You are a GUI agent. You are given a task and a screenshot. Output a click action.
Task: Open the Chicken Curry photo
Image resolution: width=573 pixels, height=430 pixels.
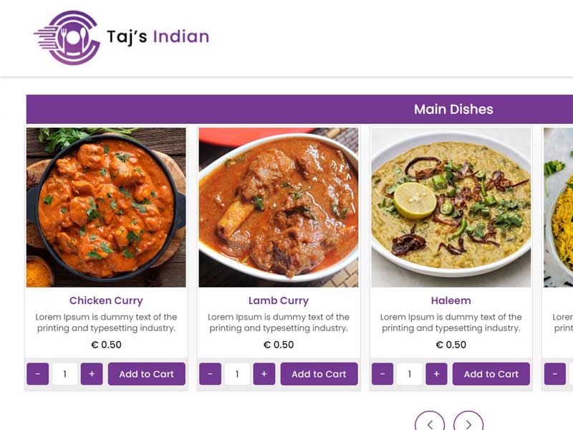106,207
